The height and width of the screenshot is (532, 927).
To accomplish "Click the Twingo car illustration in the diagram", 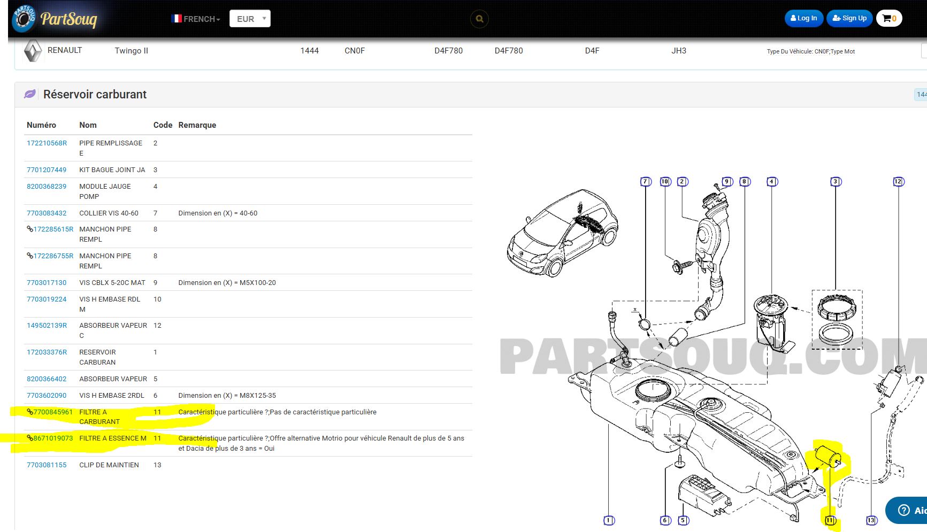I will coord(563,233).
